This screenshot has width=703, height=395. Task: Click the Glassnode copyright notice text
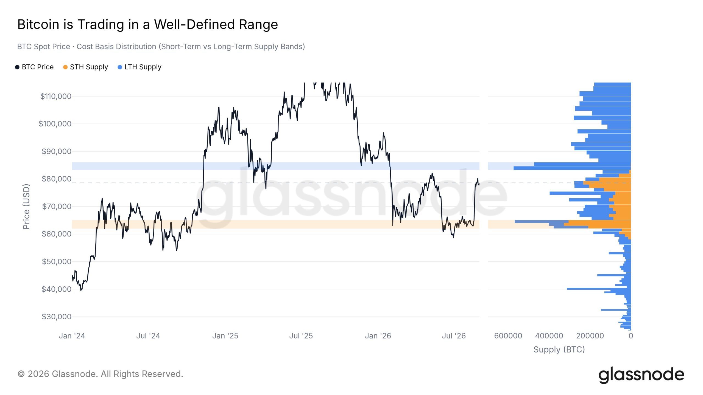(100, 374)
